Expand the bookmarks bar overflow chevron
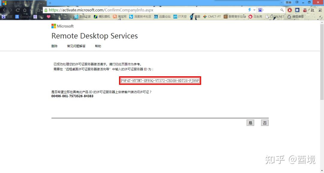 click(320, 17)
